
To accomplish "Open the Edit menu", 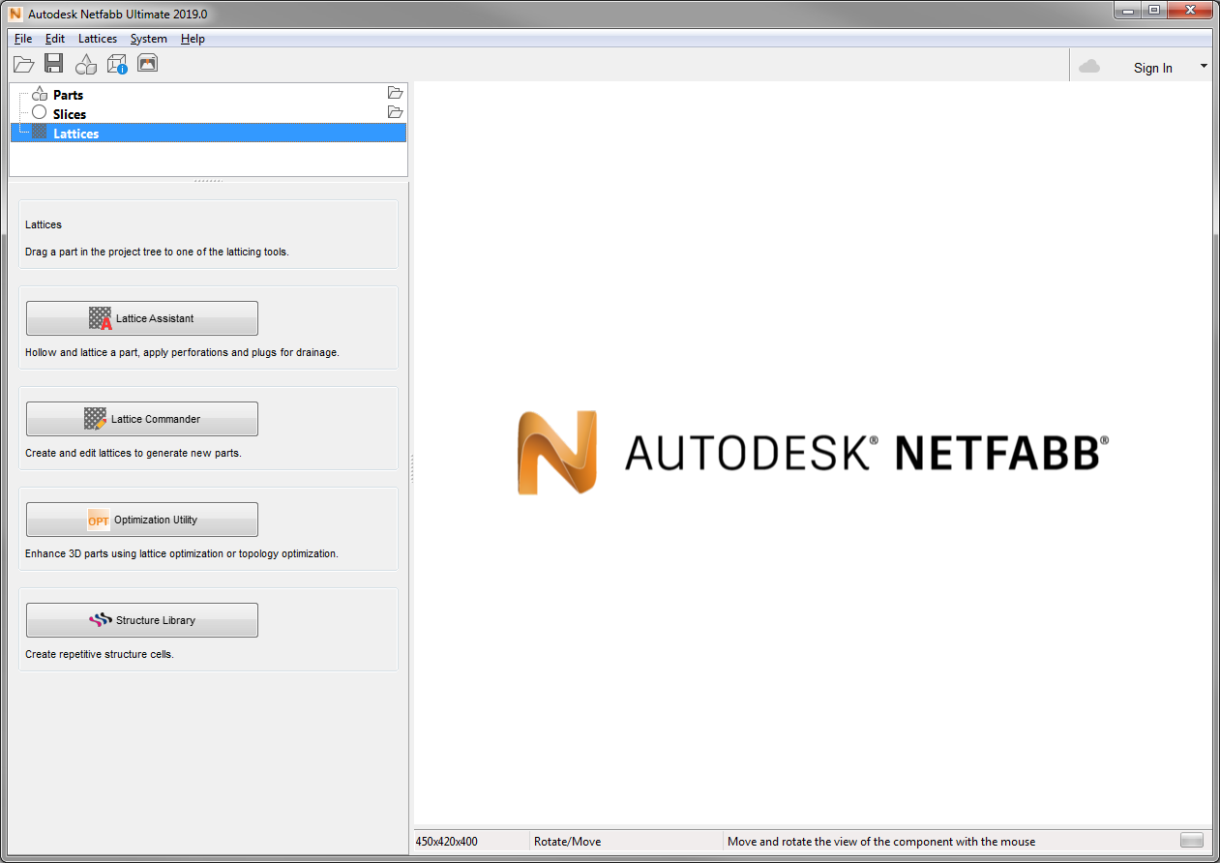I will [55, 39].
